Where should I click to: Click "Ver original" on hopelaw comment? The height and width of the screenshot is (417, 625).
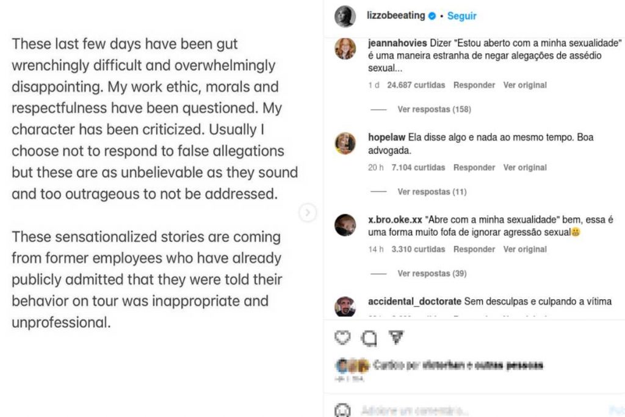(x=525, y=167)
